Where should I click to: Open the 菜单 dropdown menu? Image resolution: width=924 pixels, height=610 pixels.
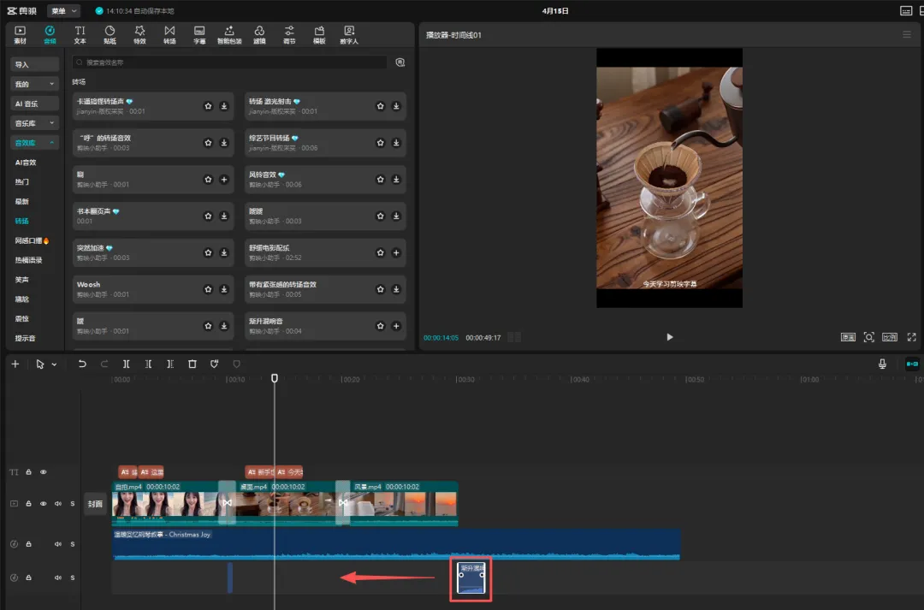pos(63,11)
